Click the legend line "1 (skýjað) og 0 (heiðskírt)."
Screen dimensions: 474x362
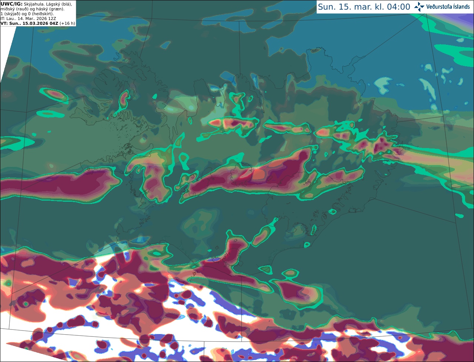pyautogui.click(x=27, y=14)
